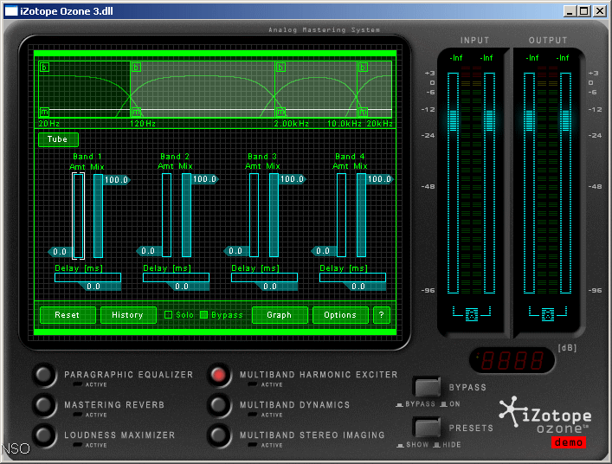Image resolution: width=612 pixels, height=464 pixels.
Task: Toggle the 'b' bypass box for the 120 Hz band
Action: (136, 68)
